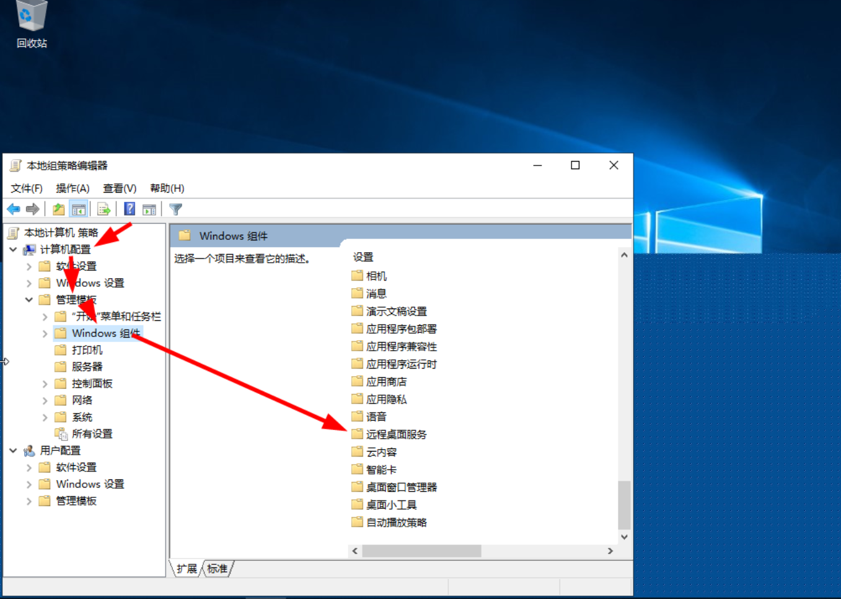Click the vertical scrollbar down arrow

click(624, 537)
